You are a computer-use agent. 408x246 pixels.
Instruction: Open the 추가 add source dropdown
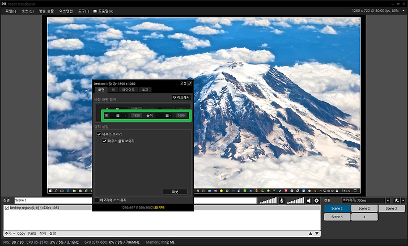click(10, 234)
